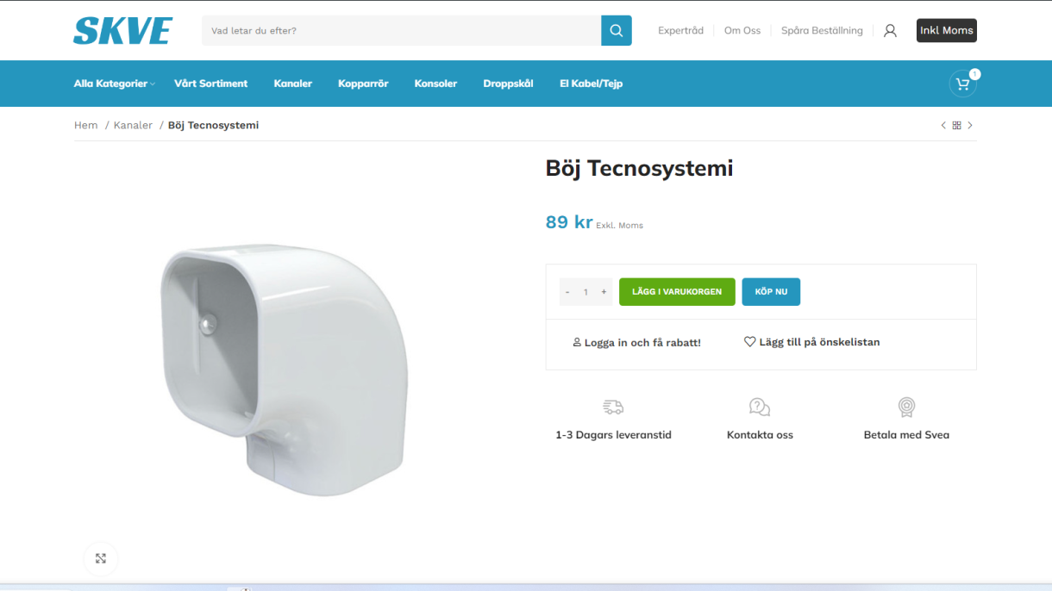Go to next product arrow
The image size is (1052, 591).
click(970, 126)
